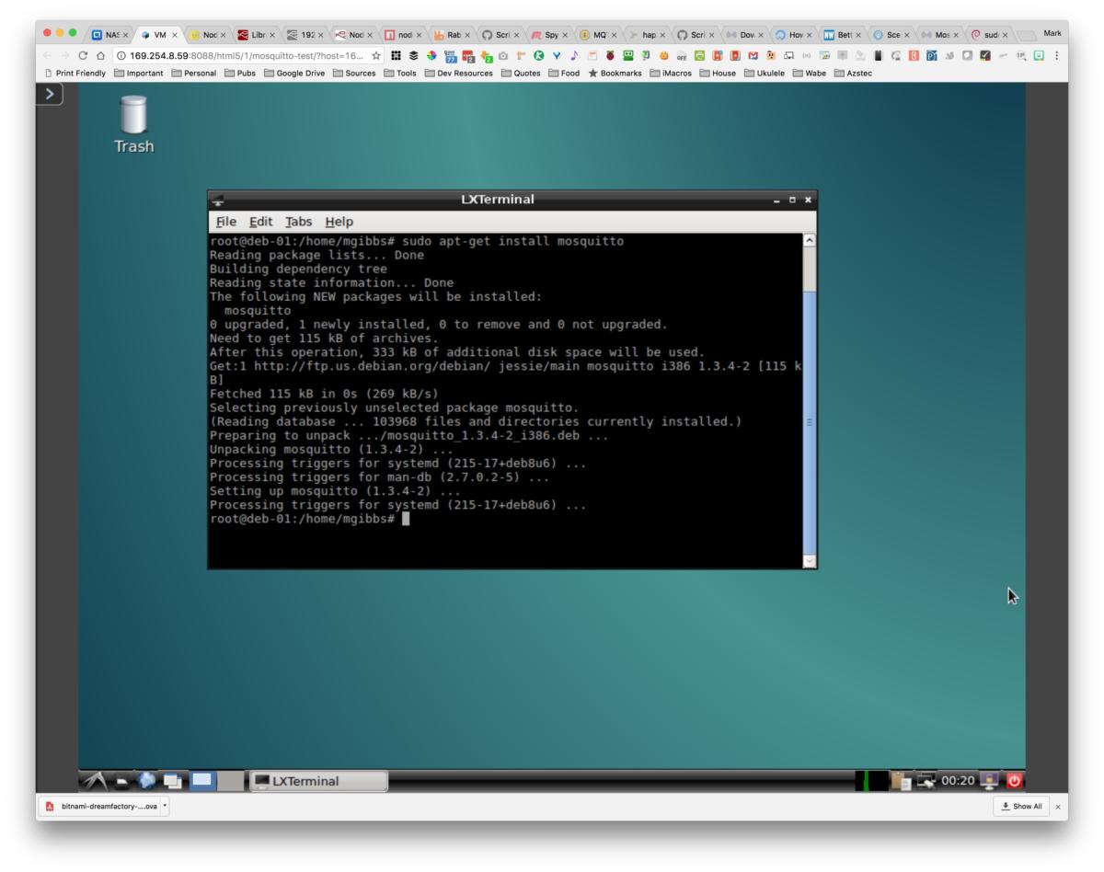Image resolution: width=1104 pixels, height=872 pixels.
Task: Open the Trash icon on the desktop
Action: pos(133,120)
